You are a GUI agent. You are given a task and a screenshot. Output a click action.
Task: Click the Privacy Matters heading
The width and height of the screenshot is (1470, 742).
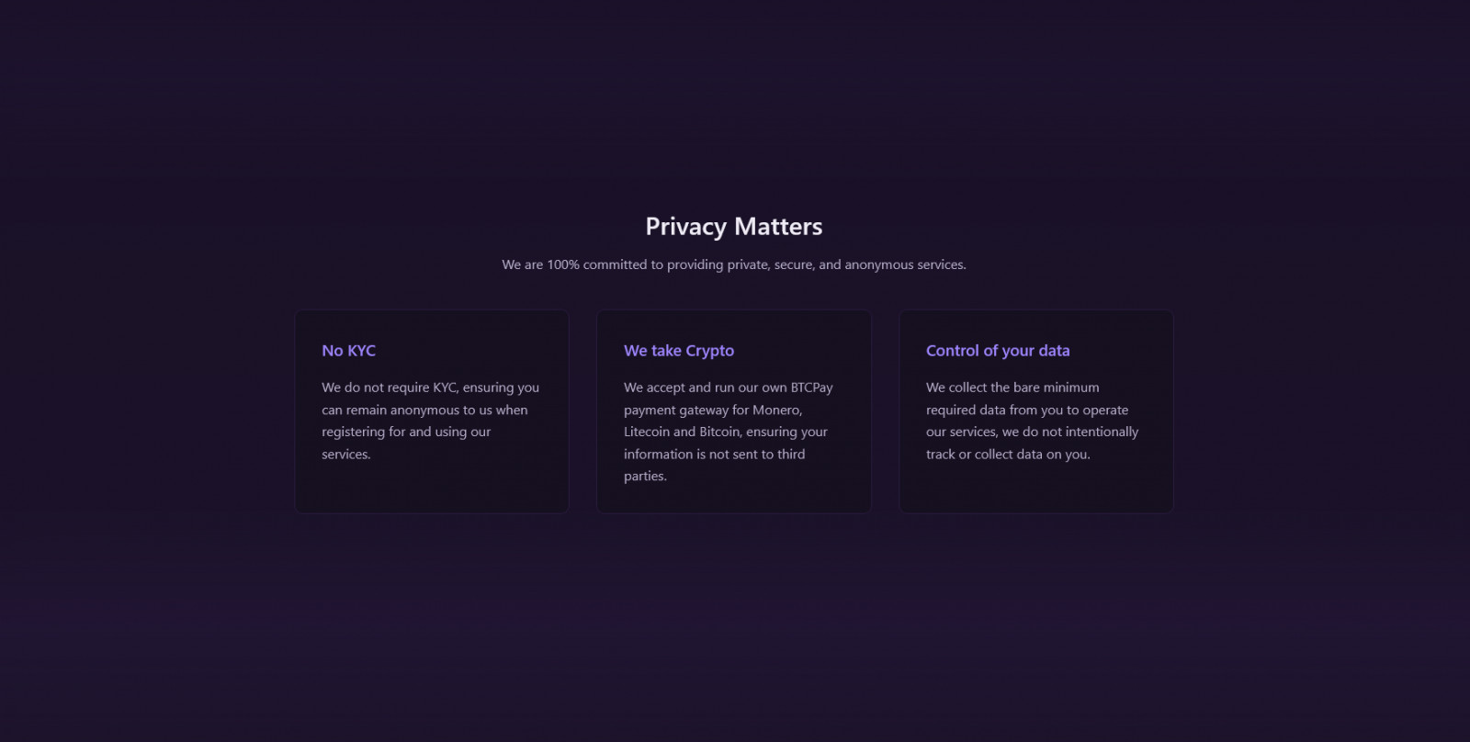pos(733,227)
